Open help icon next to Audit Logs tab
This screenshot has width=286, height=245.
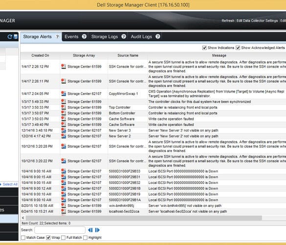point(158,37)
